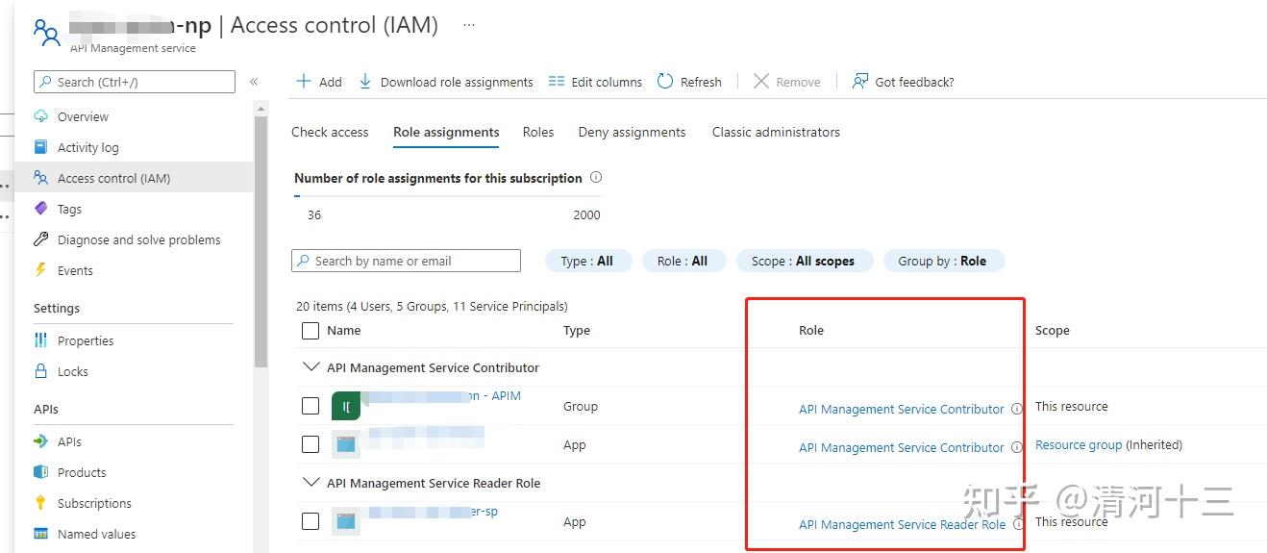Check the box for the APIM group row
The image size is (1267, 553).
(x=311, y=406)
